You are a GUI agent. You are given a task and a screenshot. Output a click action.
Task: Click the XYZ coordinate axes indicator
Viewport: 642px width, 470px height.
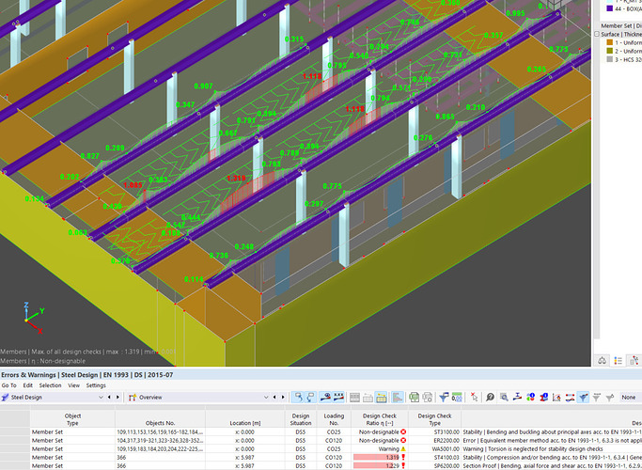[28, 317]
